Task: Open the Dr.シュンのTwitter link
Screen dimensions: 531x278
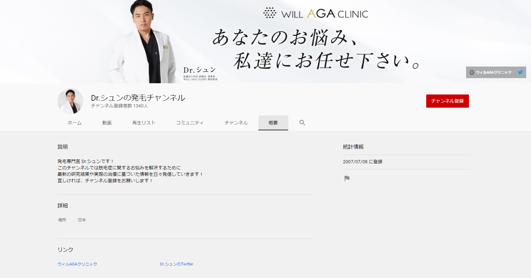Action: point(177,264)
